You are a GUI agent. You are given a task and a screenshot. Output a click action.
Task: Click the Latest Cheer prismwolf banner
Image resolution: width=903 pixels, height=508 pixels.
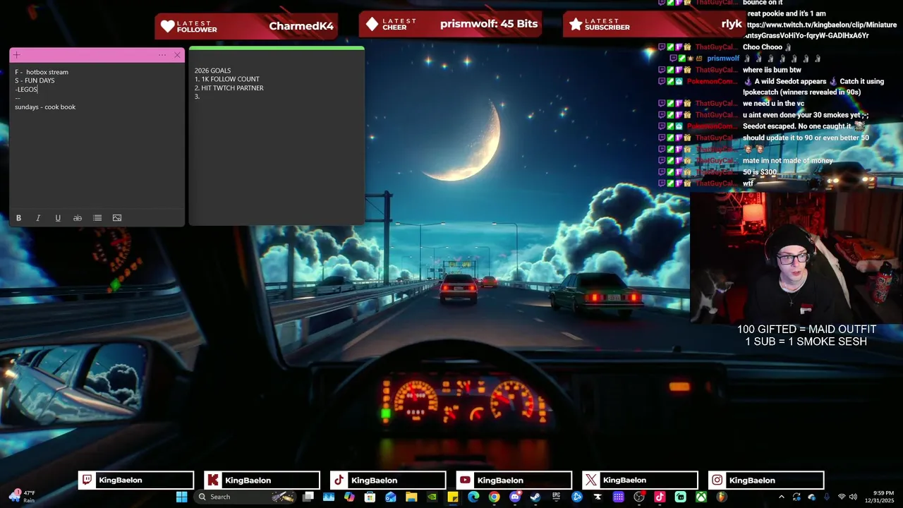tap(450, 24)
